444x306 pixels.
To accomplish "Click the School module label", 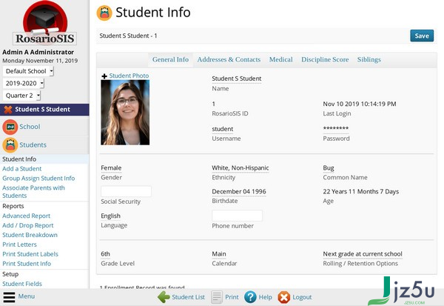I will [30, 127].
